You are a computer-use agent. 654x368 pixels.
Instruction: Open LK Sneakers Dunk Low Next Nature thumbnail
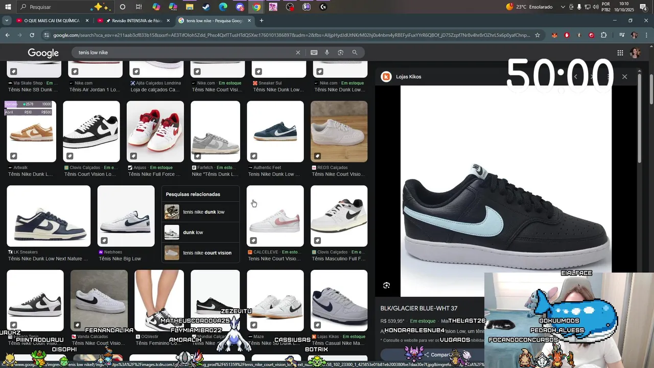[49, 216]
